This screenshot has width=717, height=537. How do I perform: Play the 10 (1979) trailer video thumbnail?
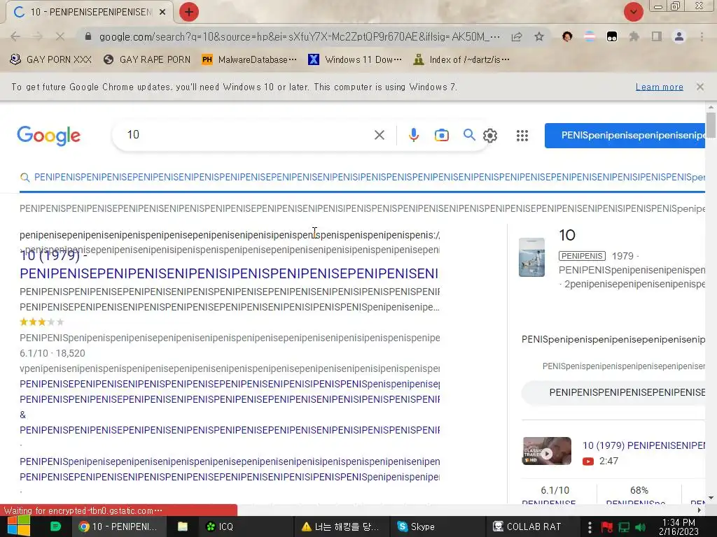546,451
